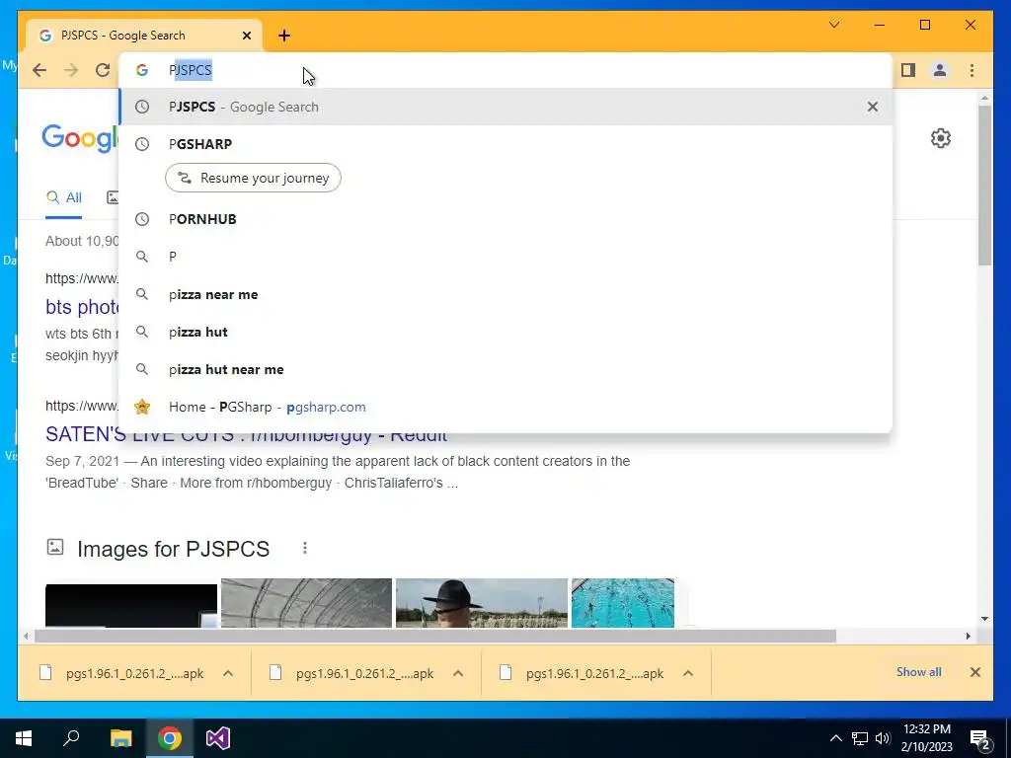Show hidden system tray icons
The image size is (1011, 758).
835,738
